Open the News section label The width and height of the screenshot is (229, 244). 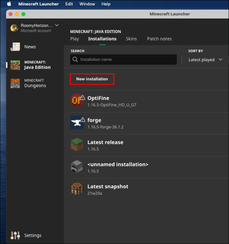tap(30, 47)
